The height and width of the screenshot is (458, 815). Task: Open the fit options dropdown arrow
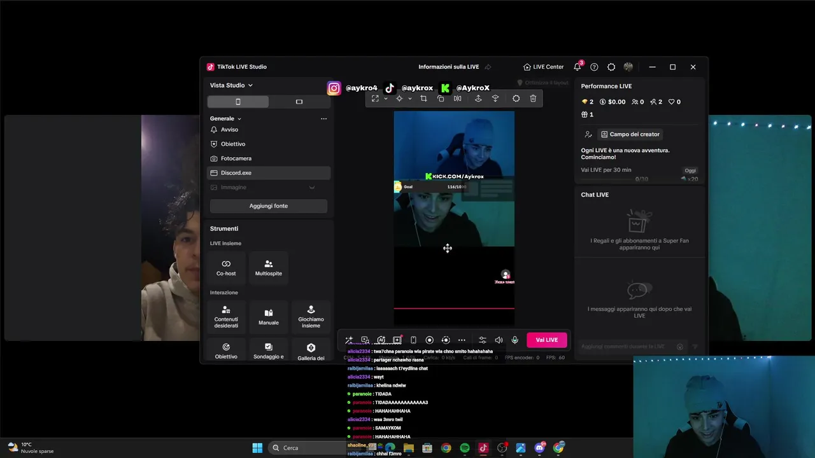[x=385, y=99]
